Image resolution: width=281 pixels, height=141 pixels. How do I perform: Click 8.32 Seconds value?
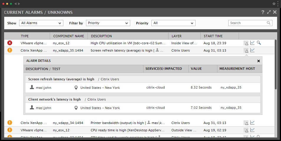pyautogui.click(x=201, y=88)
